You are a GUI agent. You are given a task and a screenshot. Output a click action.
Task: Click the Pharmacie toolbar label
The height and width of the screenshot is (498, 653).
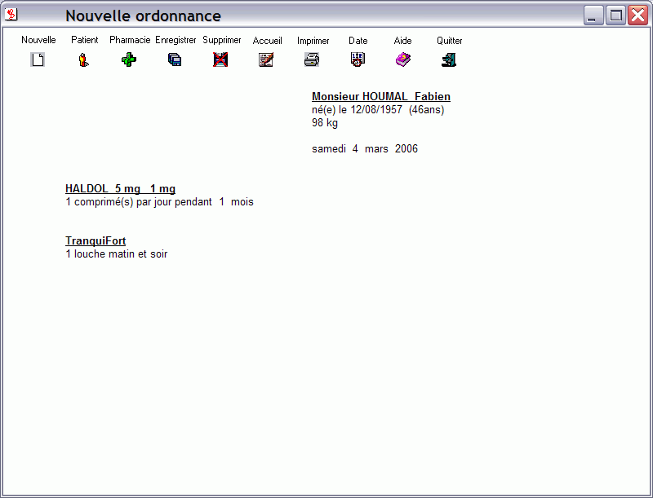pos(130,40)
